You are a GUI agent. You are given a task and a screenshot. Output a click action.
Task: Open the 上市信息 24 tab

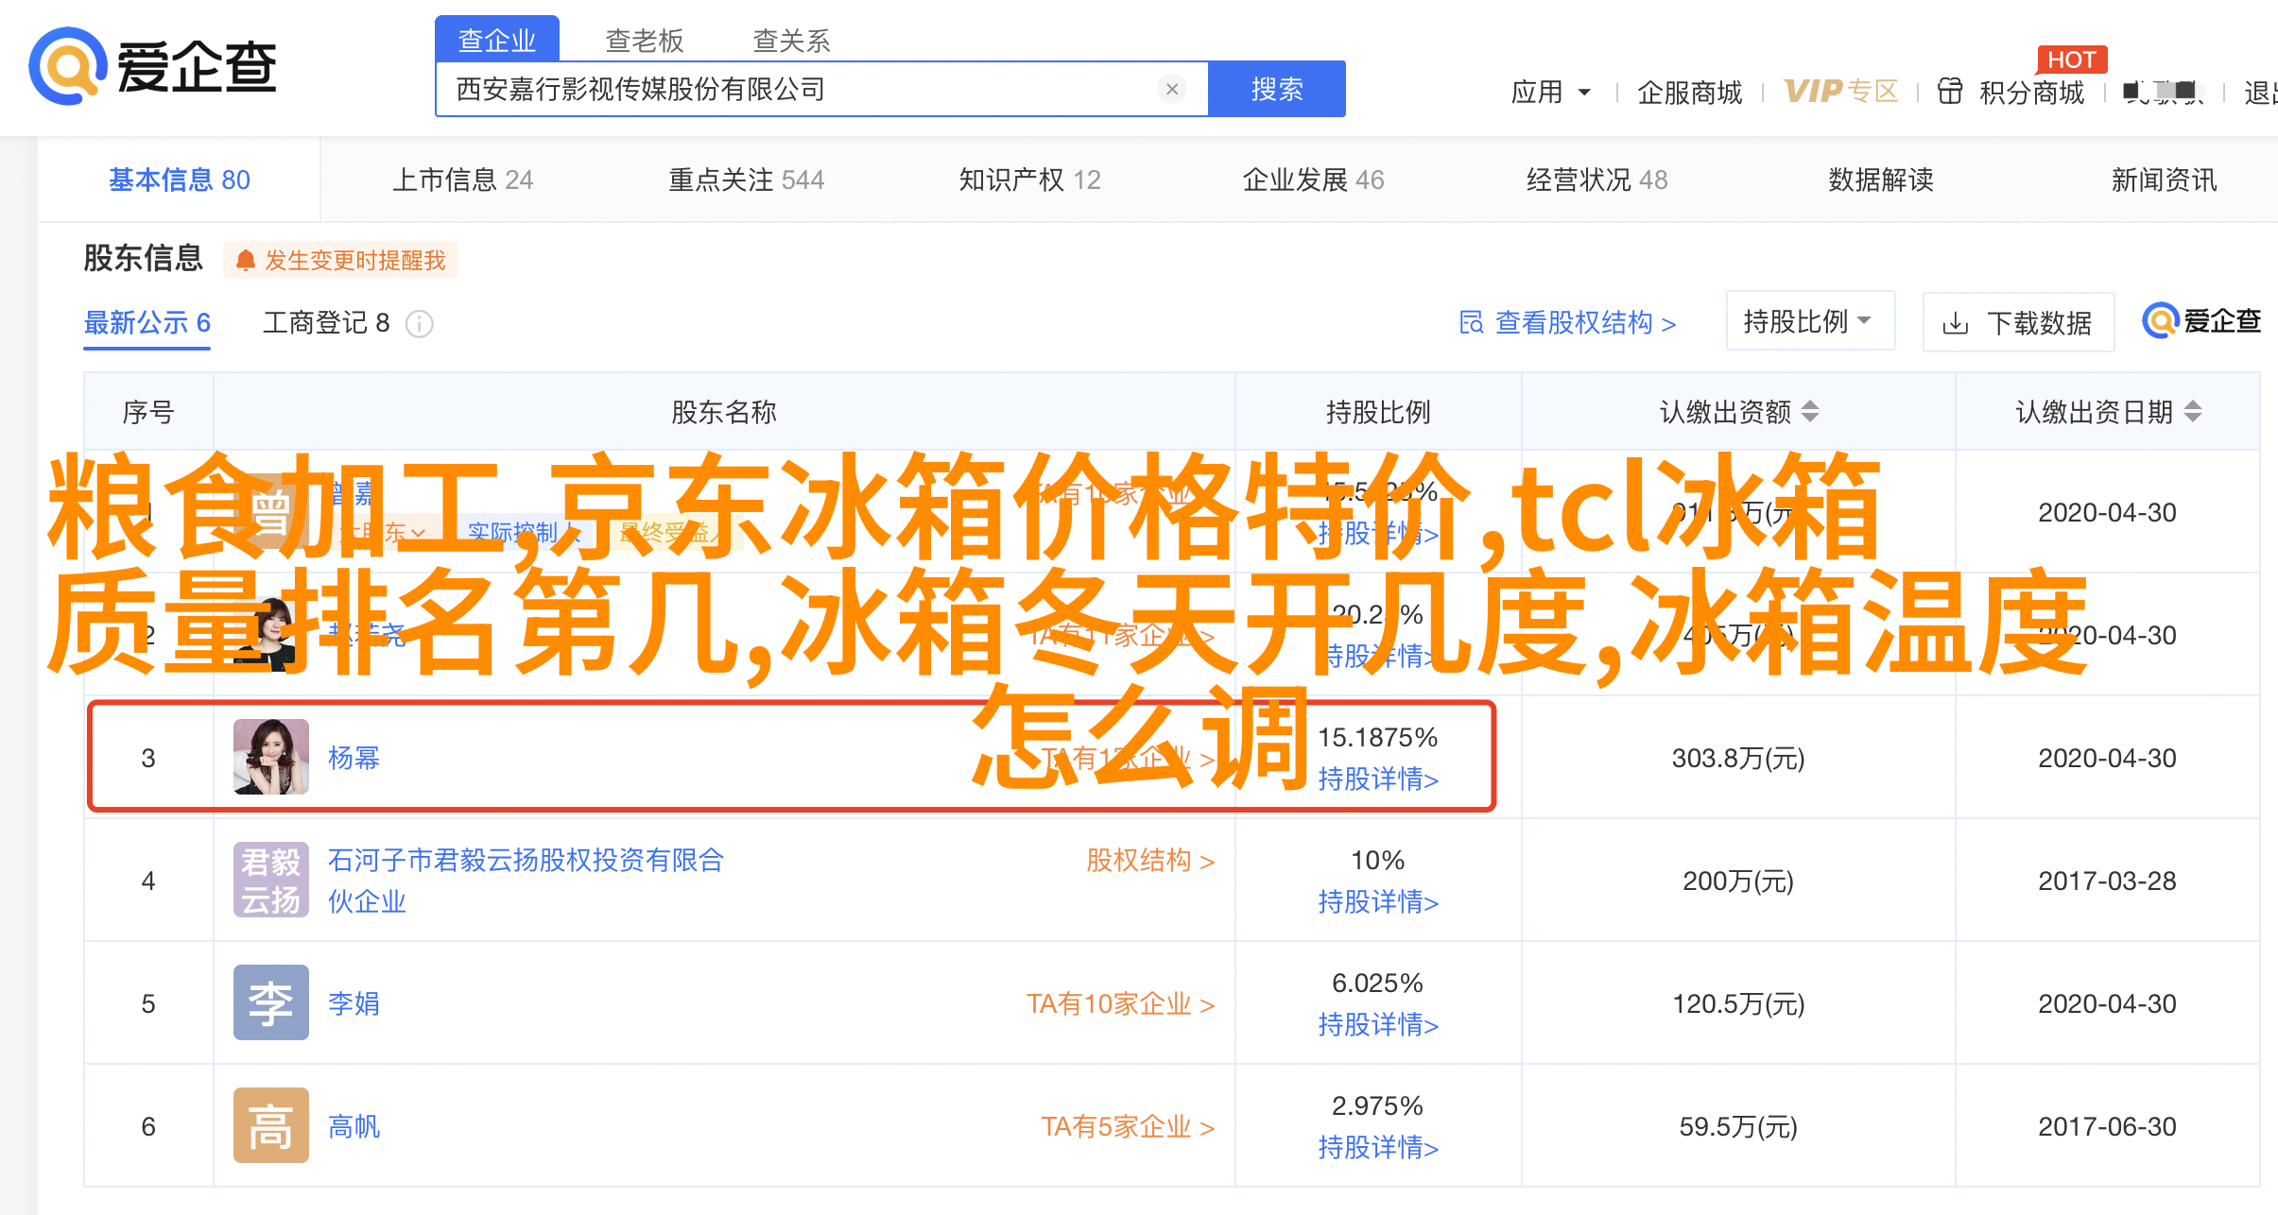click(x=463, y=180)
